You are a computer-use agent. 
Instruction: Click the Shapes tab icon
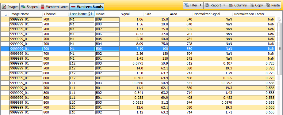click(x=23, y=7)
